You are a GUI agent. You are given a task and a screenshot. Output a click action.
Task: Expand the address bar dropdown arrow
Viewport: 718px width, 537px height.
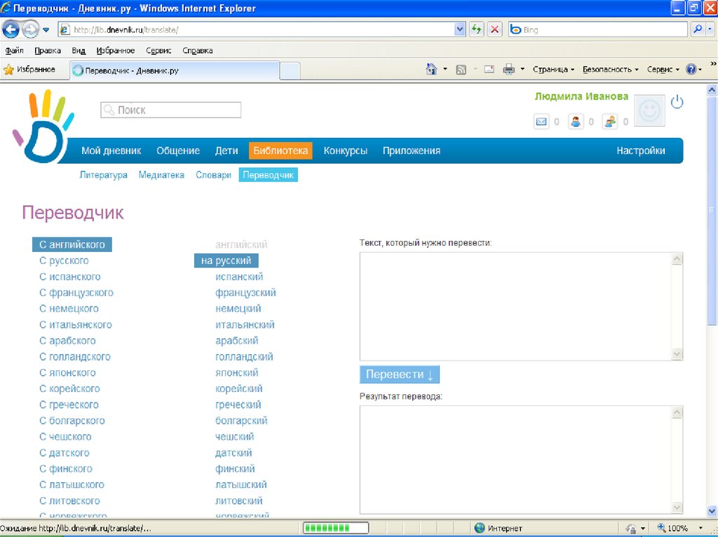[460, 29]
